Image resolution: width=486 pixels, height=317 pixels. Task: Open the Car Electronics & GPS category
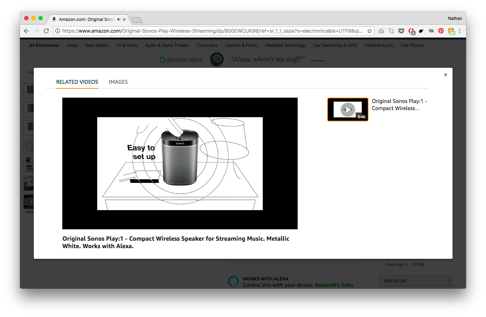[x=335, y=45]
